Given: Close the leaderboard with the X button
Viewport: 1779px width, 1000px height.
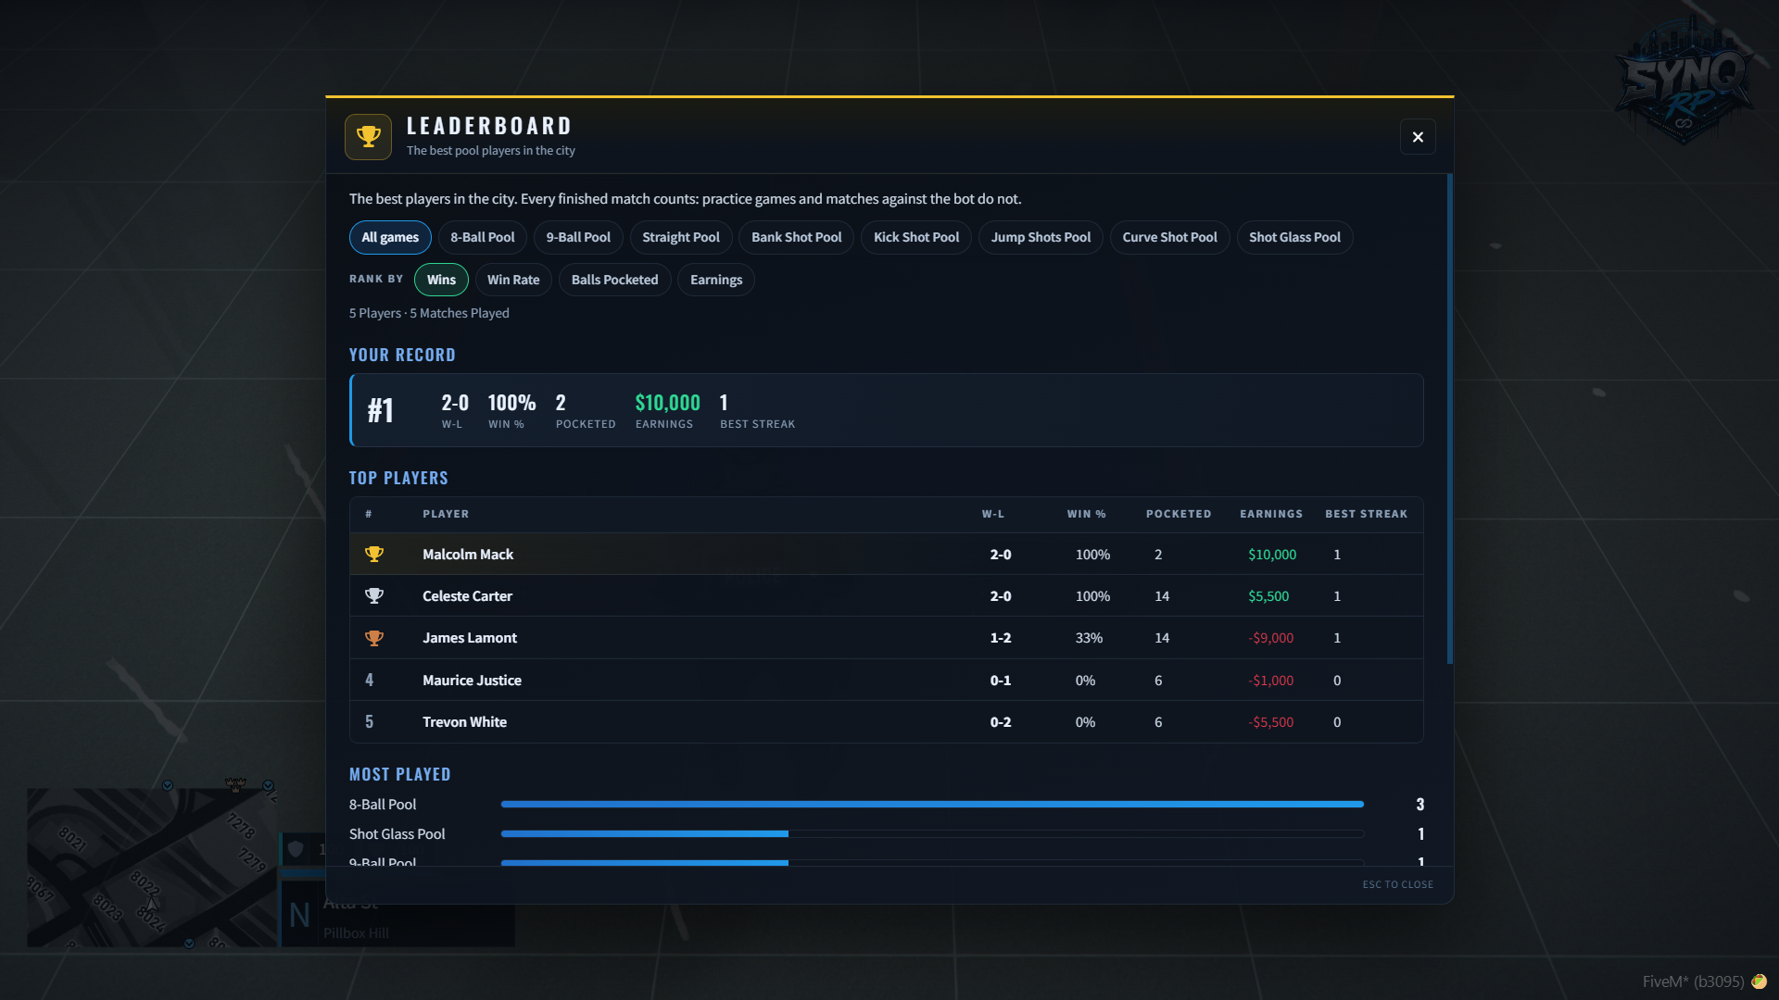Looking at the screenshot, I should click(x=1418, y=137).
